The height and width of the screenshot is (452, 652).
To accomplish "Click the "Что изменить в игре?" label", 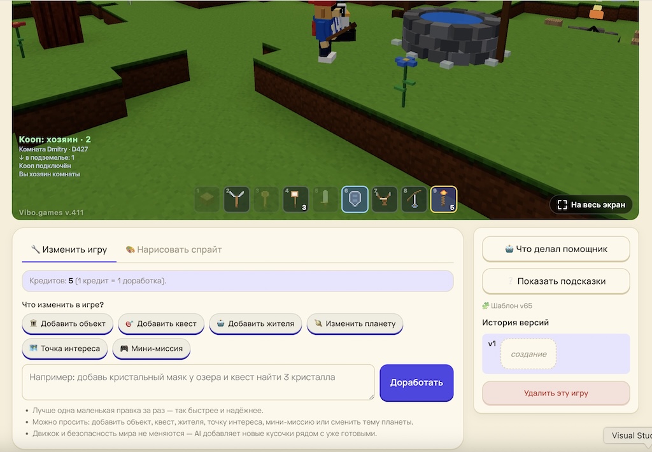I will (x=63, y=305).
